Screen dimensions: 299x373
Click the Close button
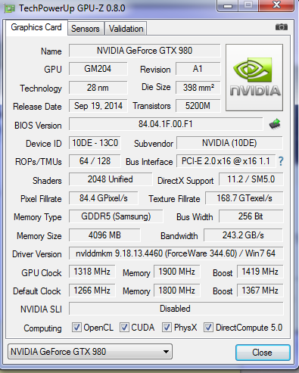(263, 353)
